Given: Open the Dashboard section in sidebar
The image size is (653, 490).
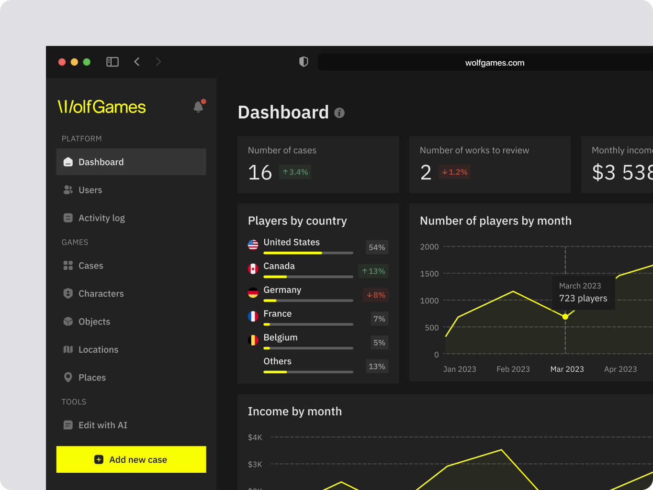Looking at the screenshot, I should tap(101, 162).
